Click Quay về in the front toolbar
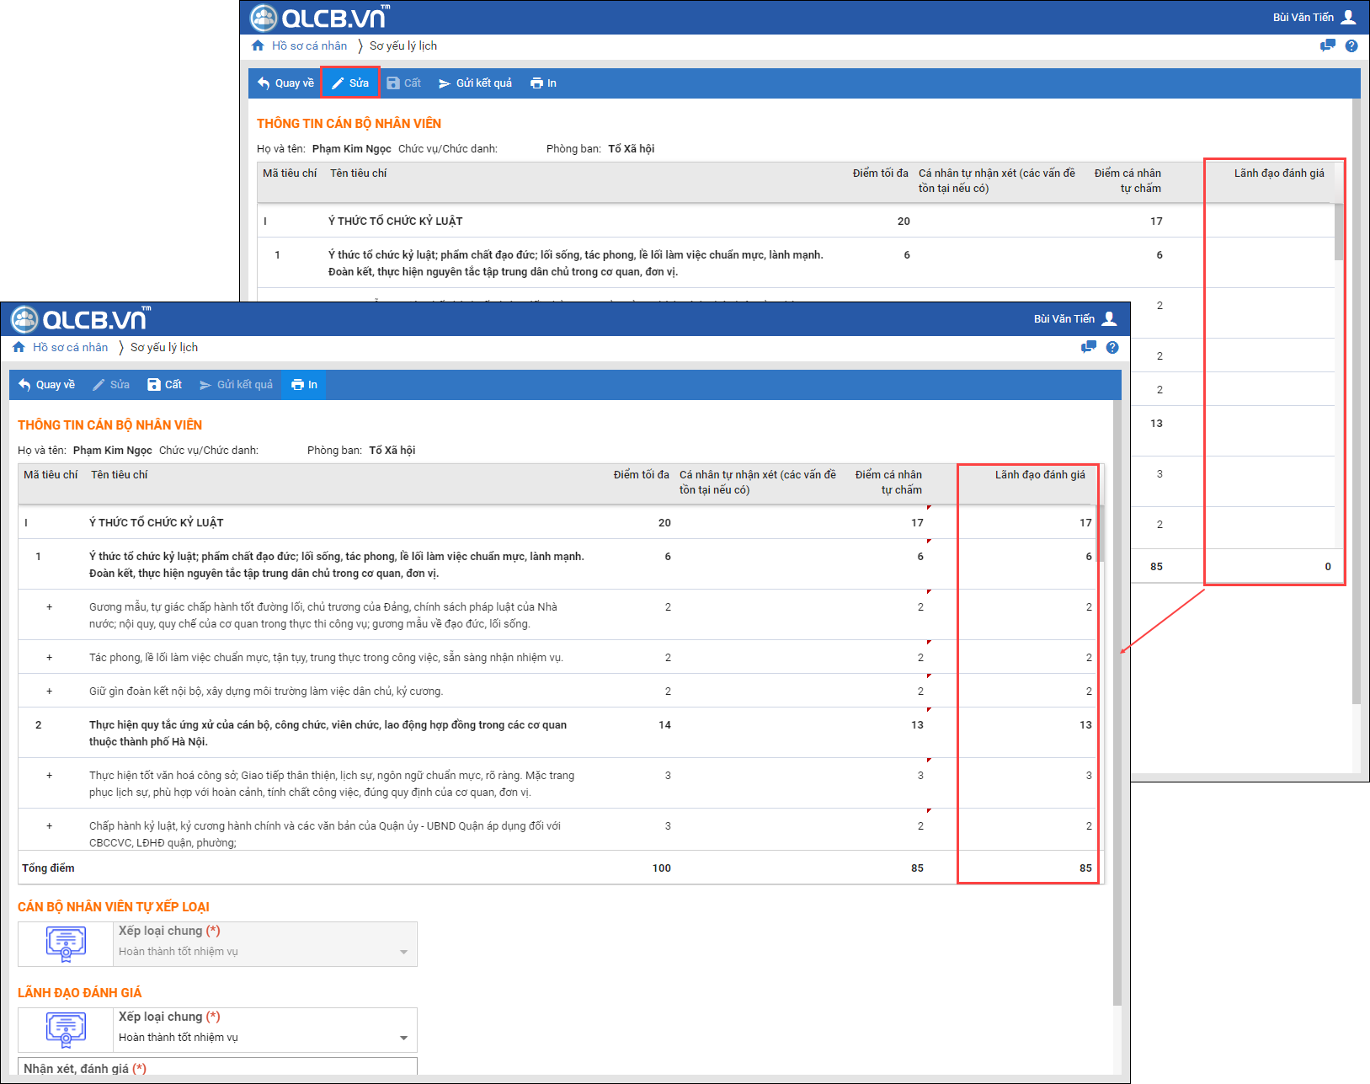 pos(47,385)
